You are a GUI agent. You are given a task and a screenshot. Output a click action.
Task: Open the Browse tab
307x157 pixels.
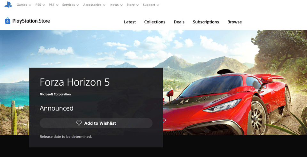point(234,22)
